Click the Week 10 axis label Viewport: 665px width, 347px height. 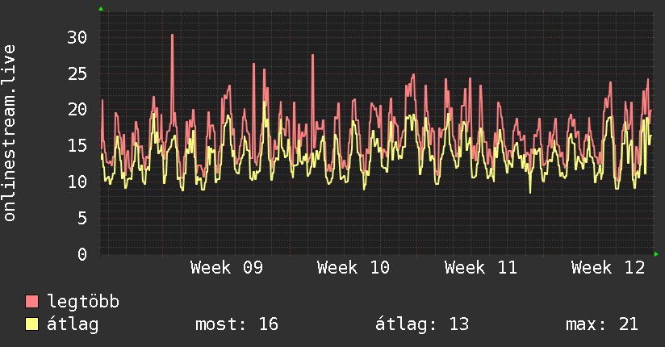pyautogui.click(x=353, y=268)
